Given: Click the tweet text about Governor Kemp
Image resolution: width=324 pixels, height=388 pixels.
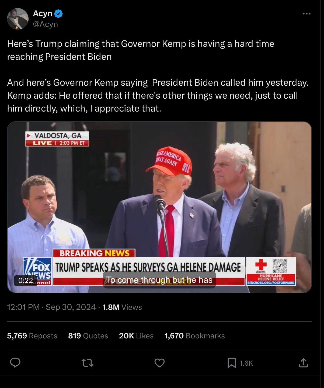Looking at the screenshot, I should point(158,76).
